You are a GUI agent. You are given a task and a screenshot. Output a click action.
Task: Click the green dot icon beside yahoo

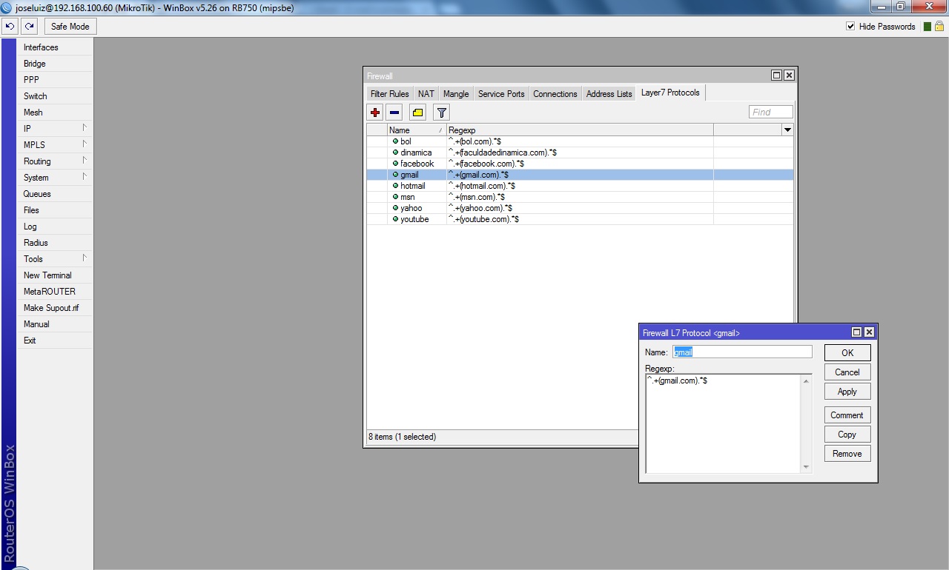395,207
